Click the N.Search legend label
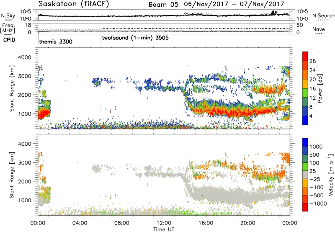This screenshot has height=232, width=335. (323, 15)
